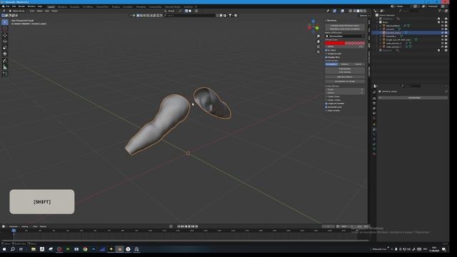This screenshot has height=257, width=457.
Task: Open the viewport Options dropdown
Action: coord(363,16)
